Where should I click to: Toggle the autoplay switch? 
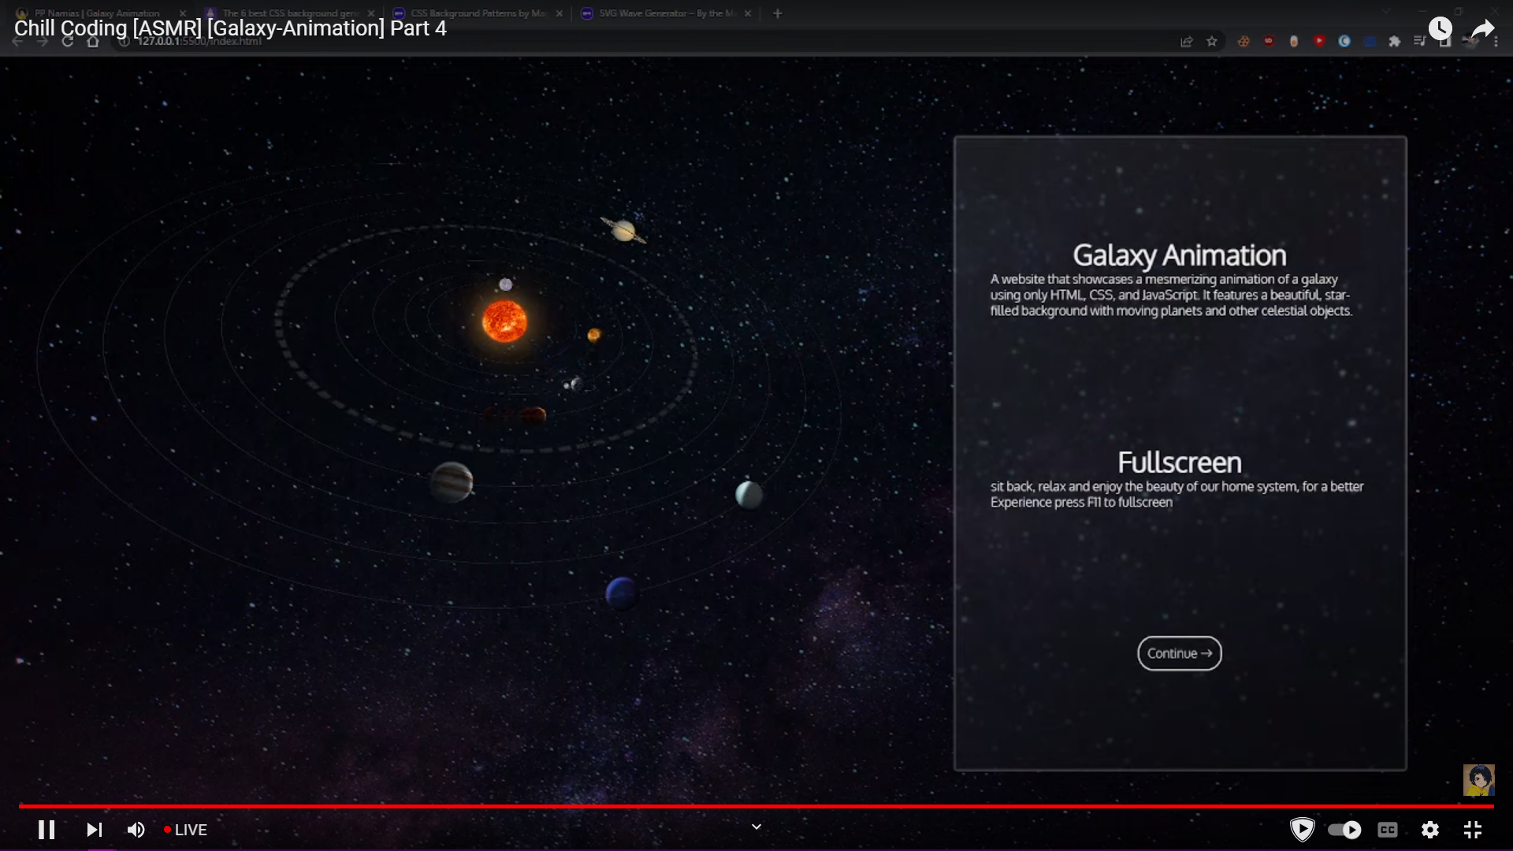click(1344, 830)
